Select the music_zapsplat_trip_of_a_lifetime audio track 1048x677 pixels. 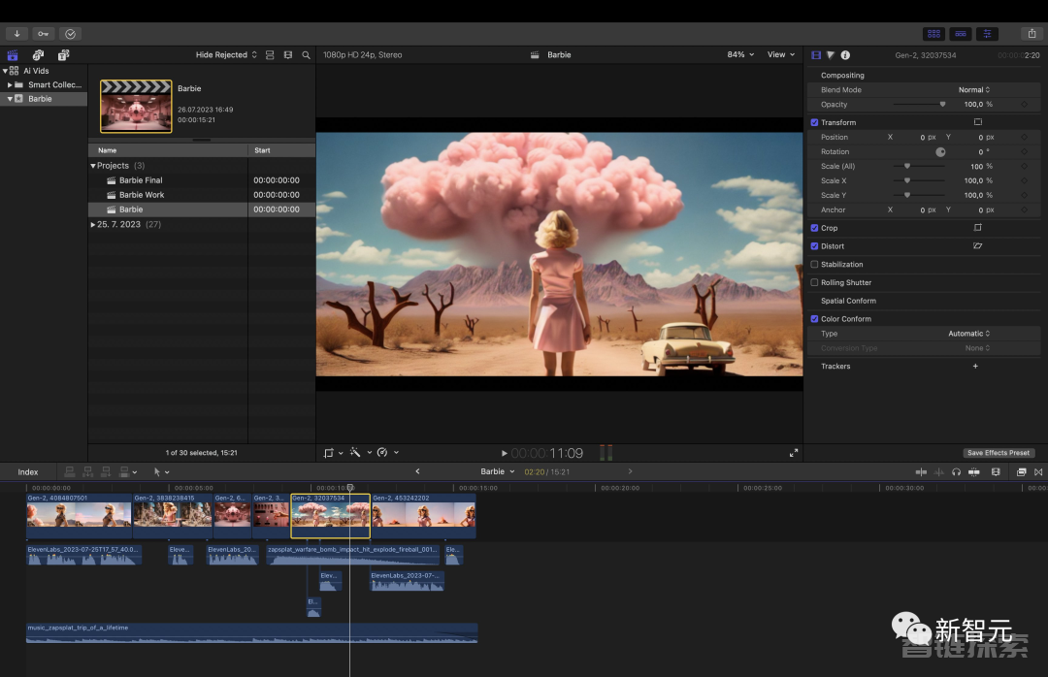252,633
